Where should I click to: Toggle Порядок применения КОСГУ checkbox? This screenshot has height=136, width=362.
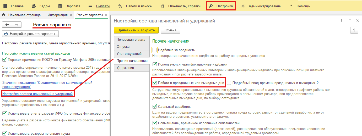point(4,60)
